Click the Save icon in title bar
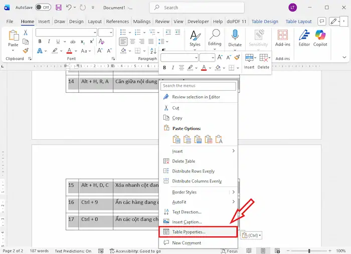Screen dimensions: 351x254 click(59, 8)
